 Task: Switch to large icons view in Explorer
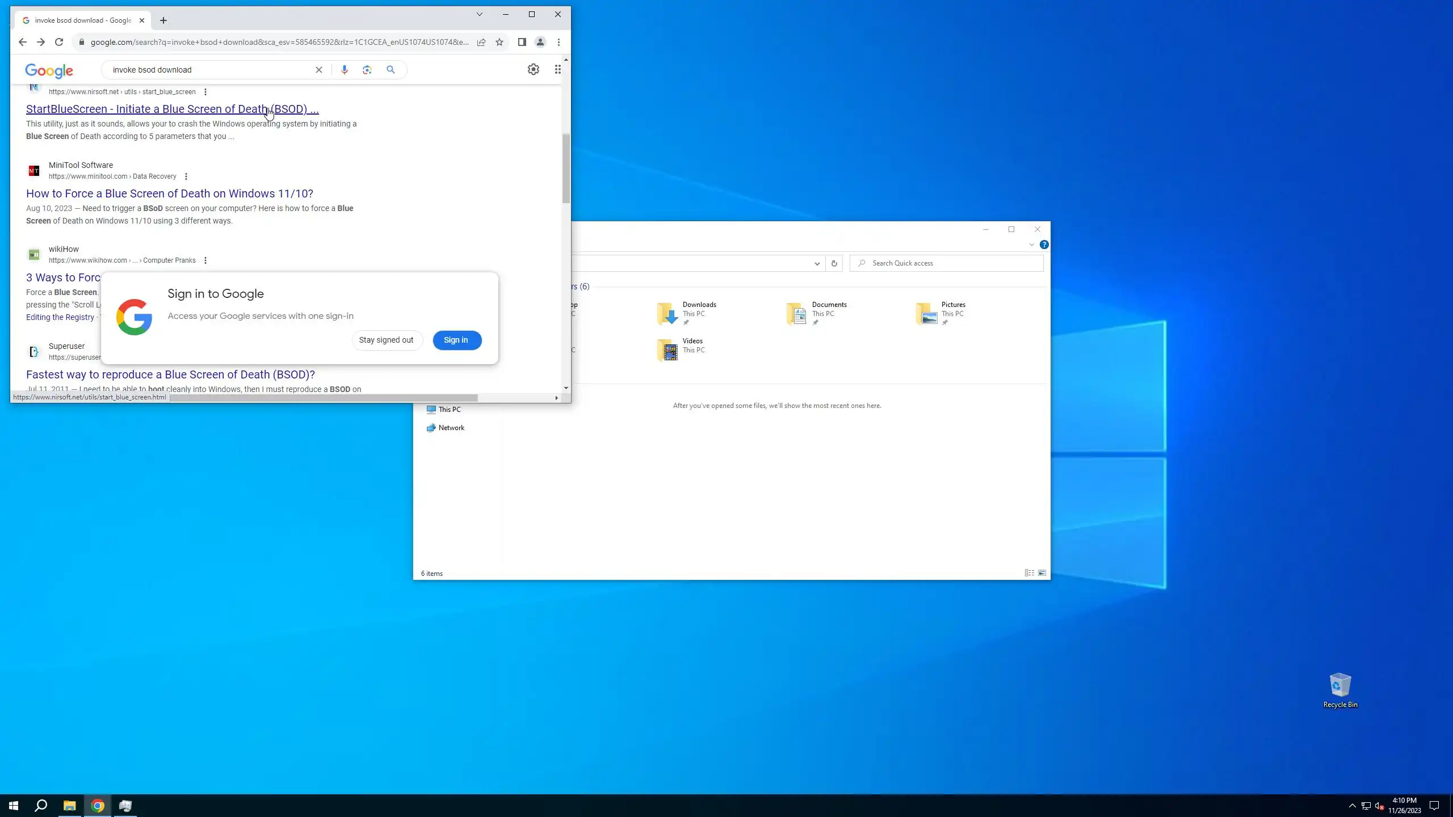[x=1042, y=573]
